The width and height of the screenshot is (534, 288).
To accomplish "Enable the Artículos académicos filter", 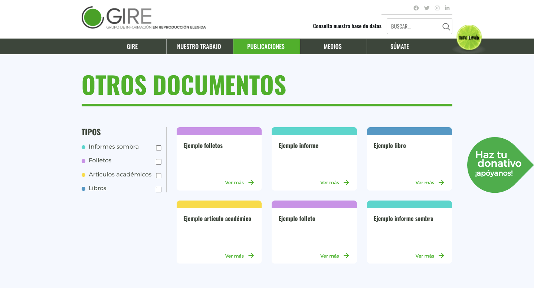I will point(158,176).
